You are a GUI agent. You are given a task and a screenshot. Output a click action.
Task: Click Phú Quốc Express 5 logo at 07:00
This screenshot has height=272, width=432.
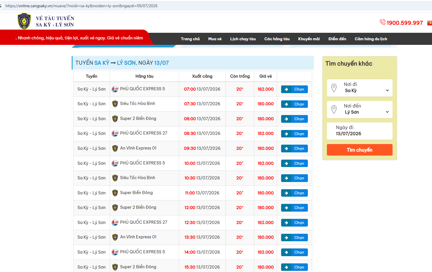click(x=115, y=89)
